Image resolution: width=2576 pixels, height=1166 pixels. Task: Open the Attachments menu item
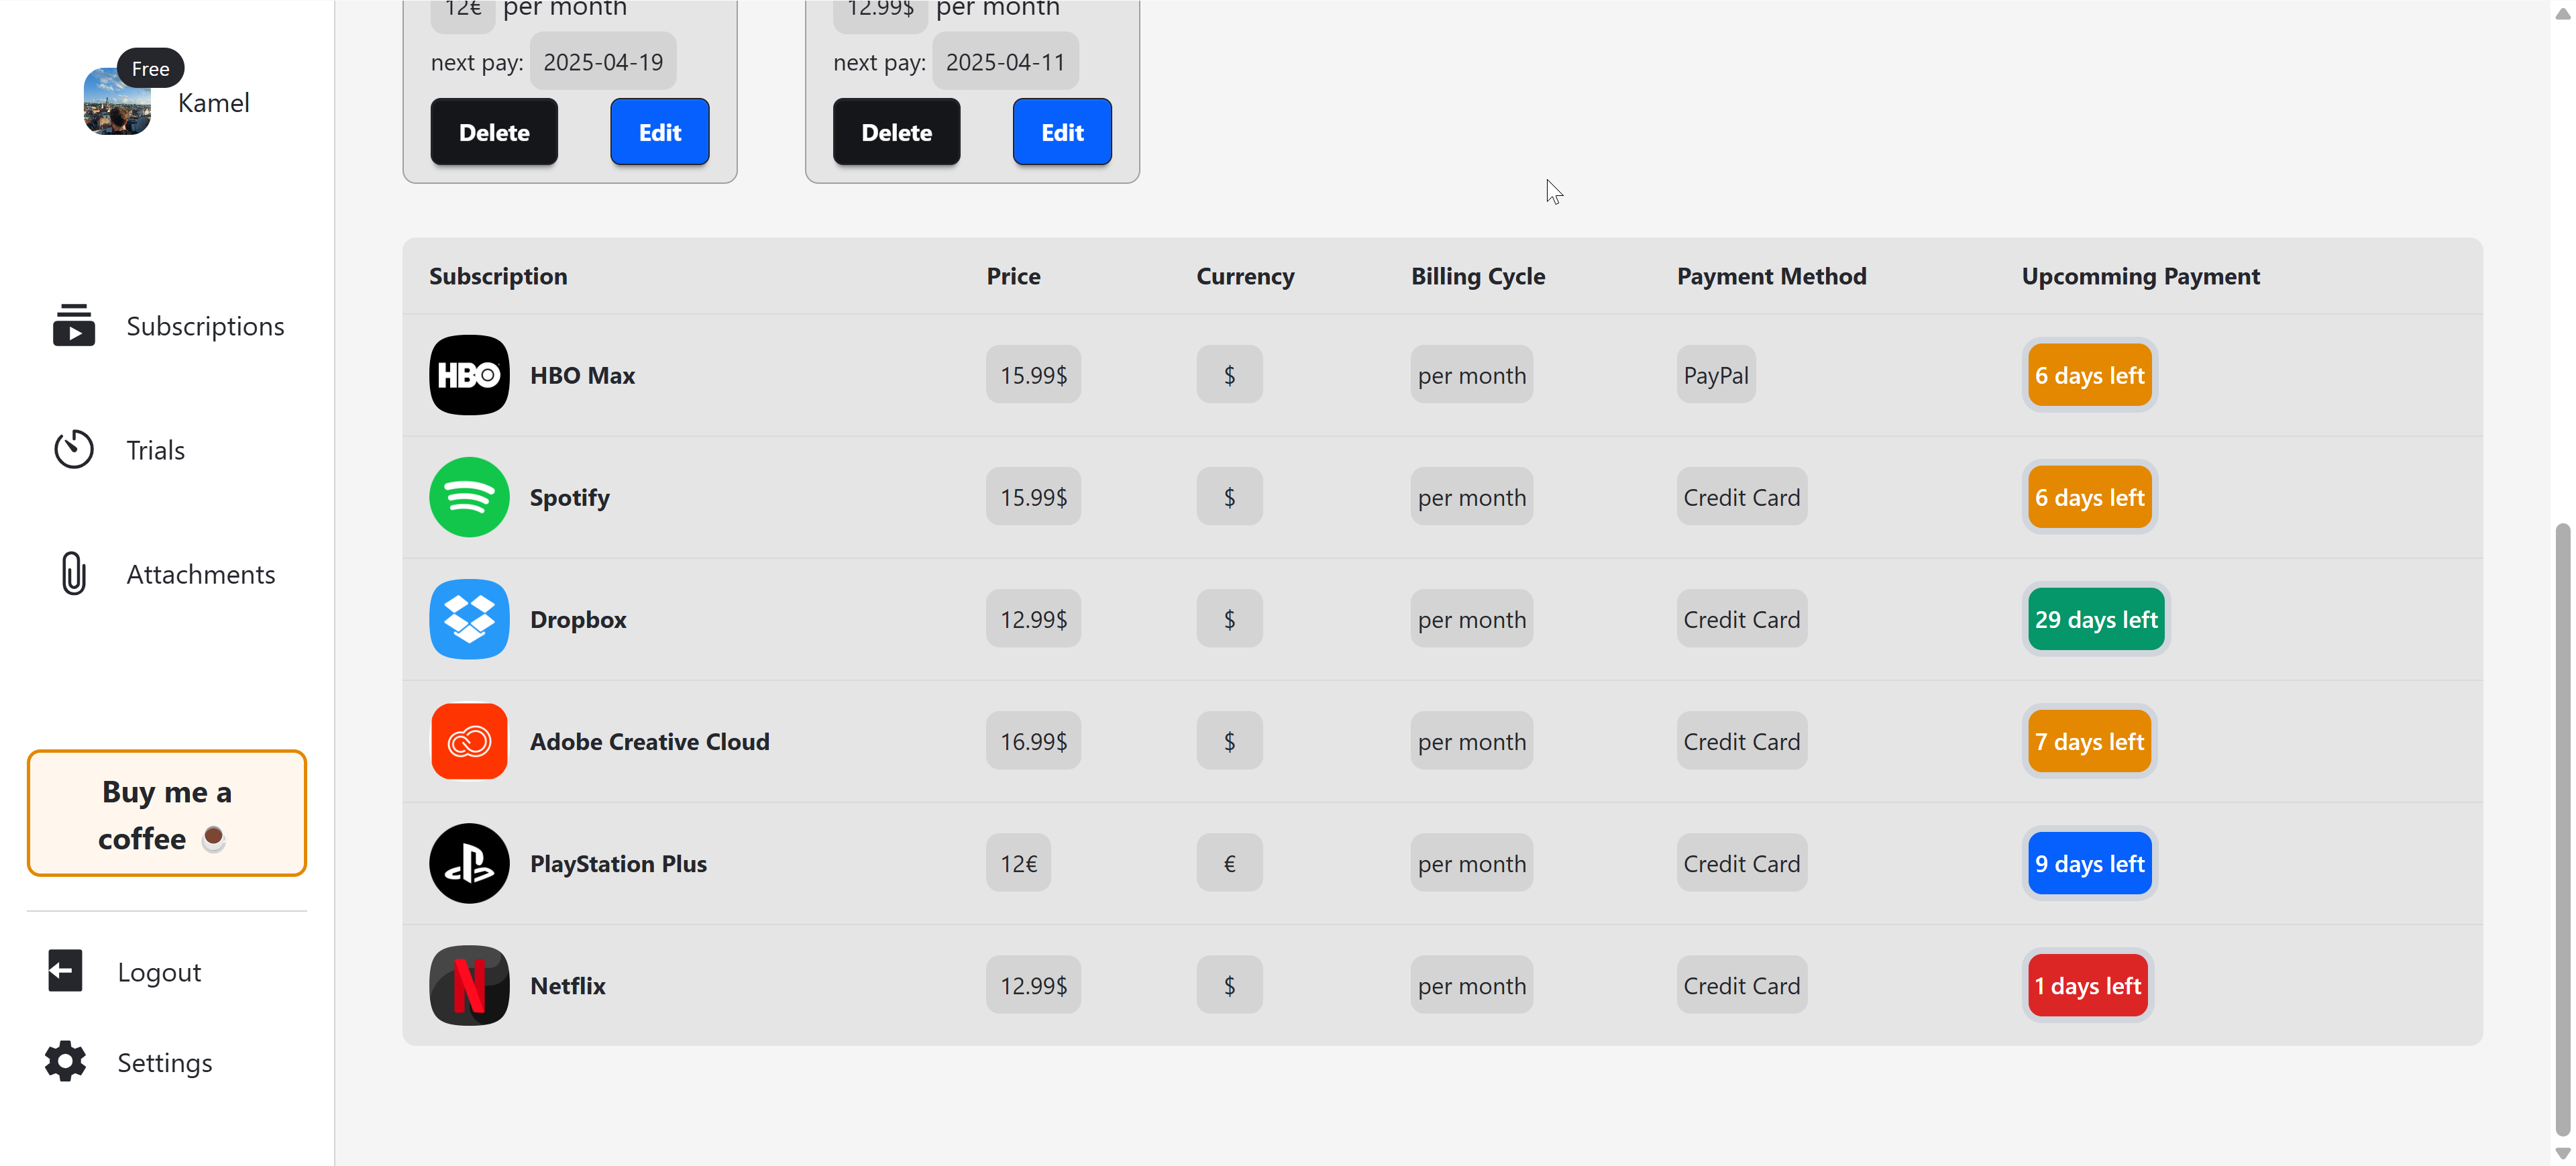pyautogui.click(x=169, y=574)
